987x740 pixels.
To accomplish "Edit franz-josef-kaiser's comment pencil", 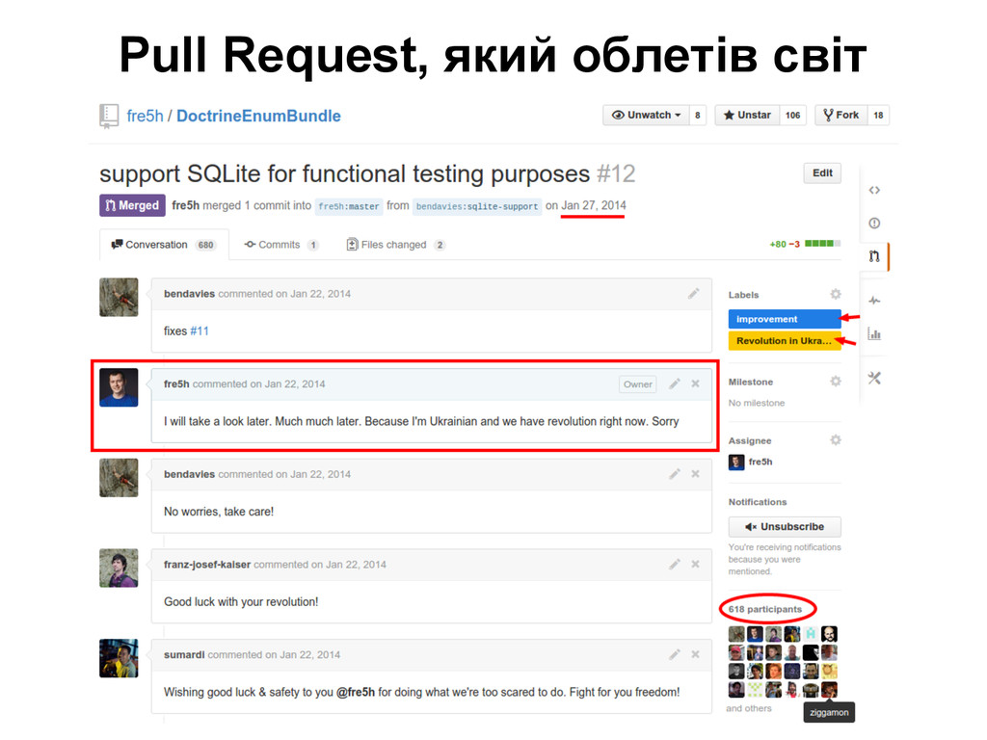I will click(x=675, y=565).
